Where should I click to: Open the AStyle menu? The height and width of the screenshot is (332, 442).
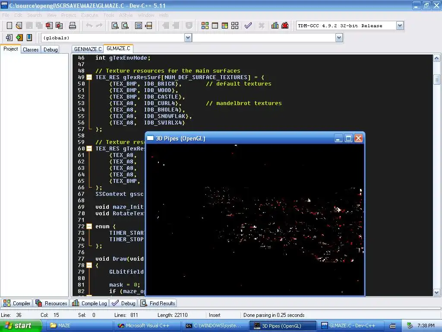pyautogui.click(x=126, y=15)
